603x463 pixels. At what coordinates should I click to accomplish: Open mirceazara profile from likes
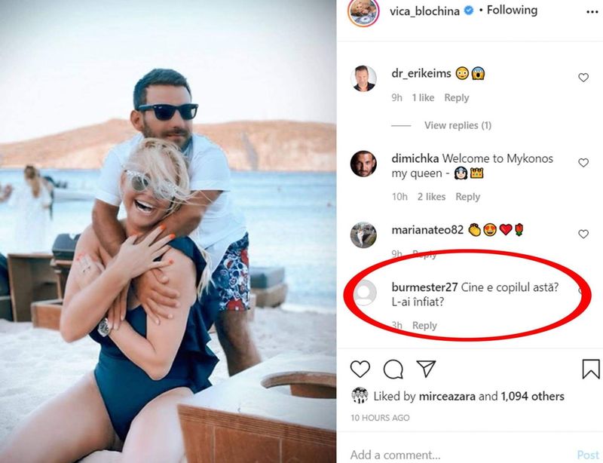pos(446,396)
